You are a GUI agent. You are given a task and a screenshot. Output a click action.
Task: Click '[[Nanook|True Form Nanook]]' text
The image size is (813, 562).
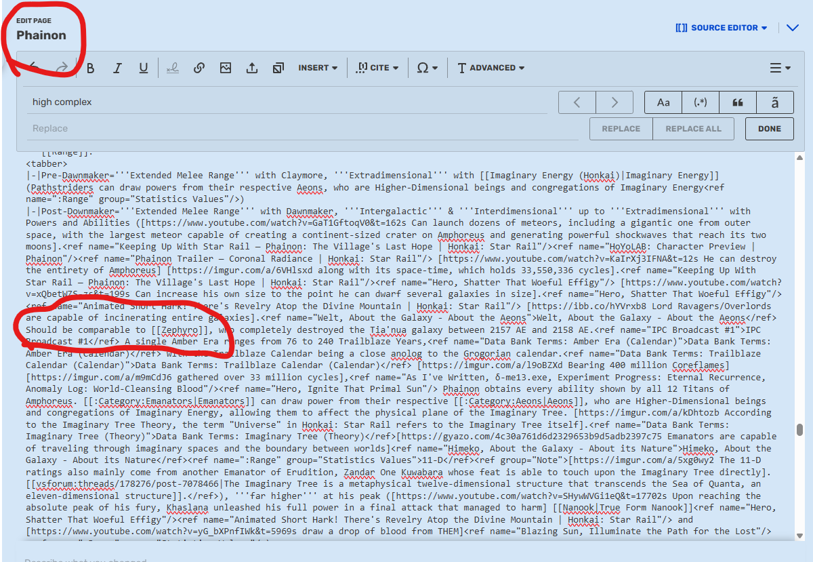click(621, 508)
